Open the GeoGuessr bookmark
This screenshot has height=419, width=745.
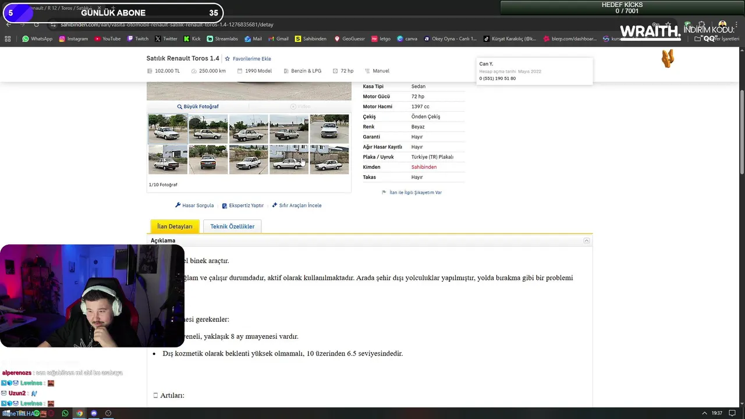[x=349, y=39]
